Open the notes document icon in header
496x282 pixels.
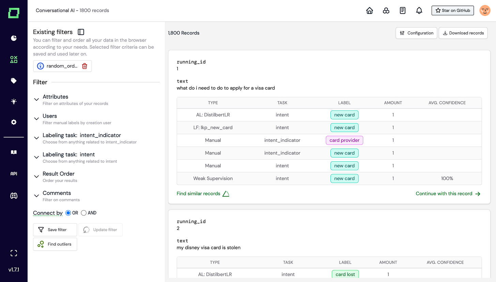tap(403, 11)
